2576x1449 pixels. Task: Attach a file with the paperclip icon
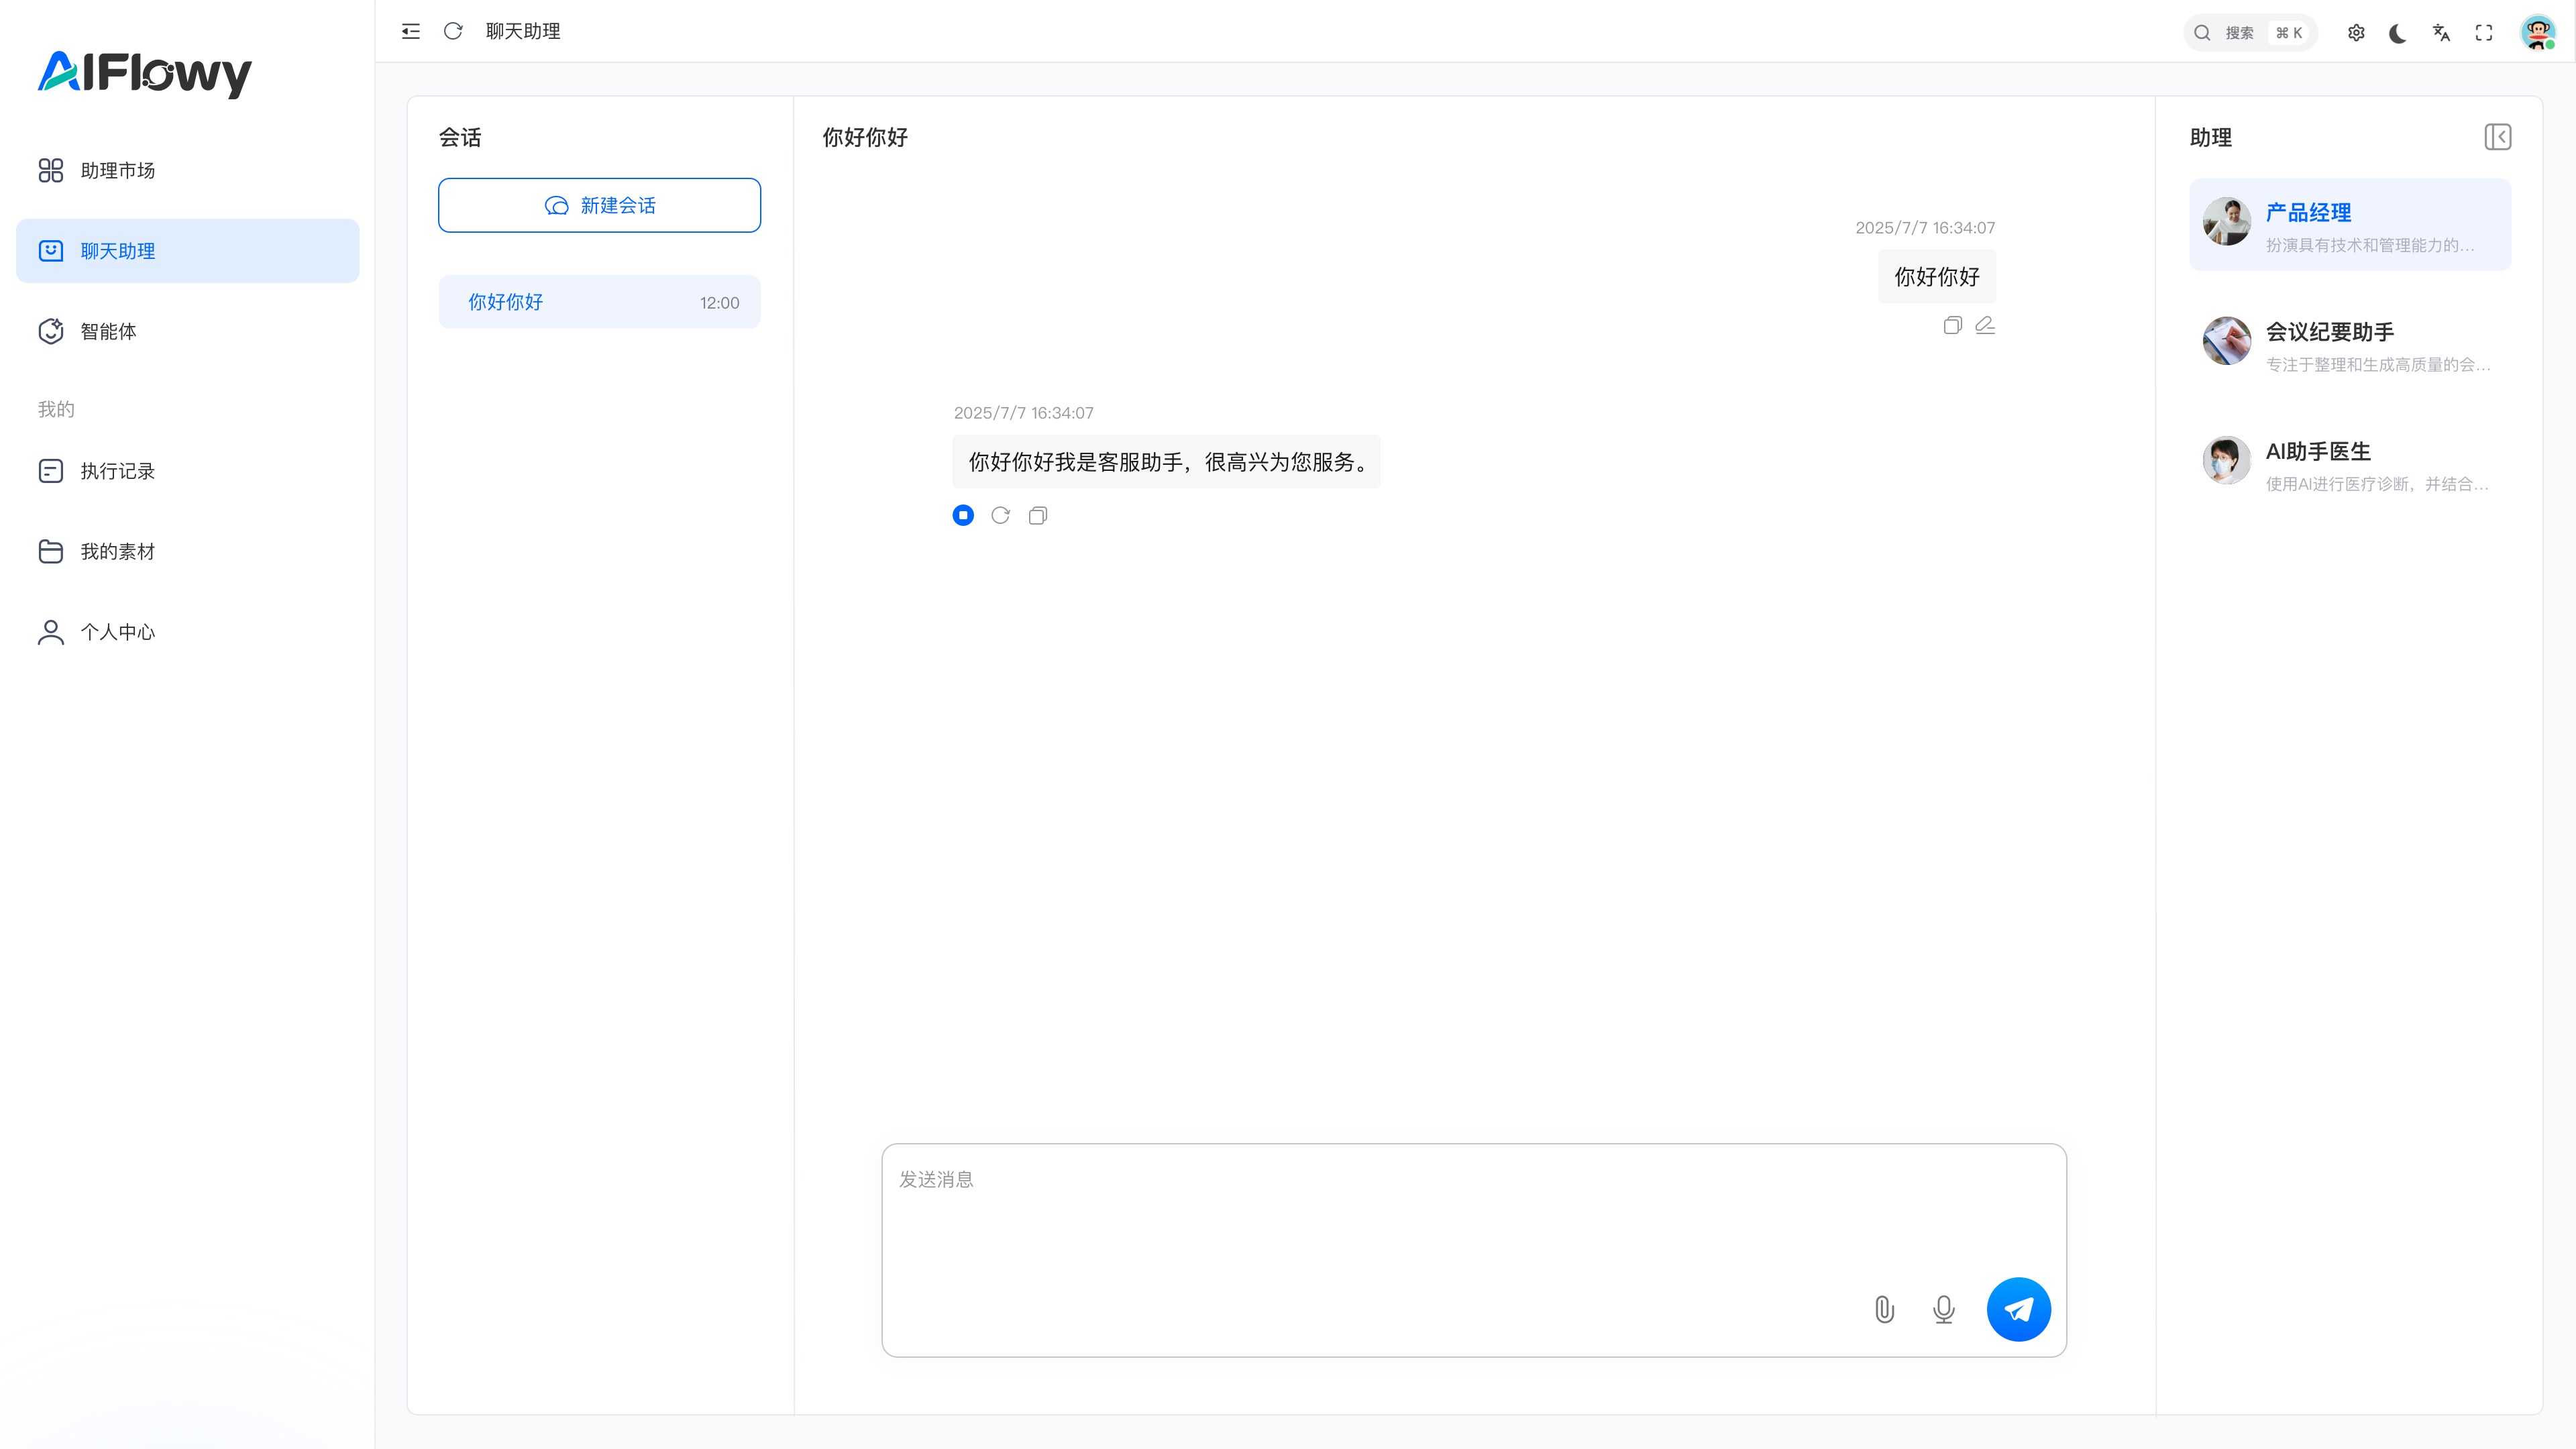[x=1884, y=1309]
